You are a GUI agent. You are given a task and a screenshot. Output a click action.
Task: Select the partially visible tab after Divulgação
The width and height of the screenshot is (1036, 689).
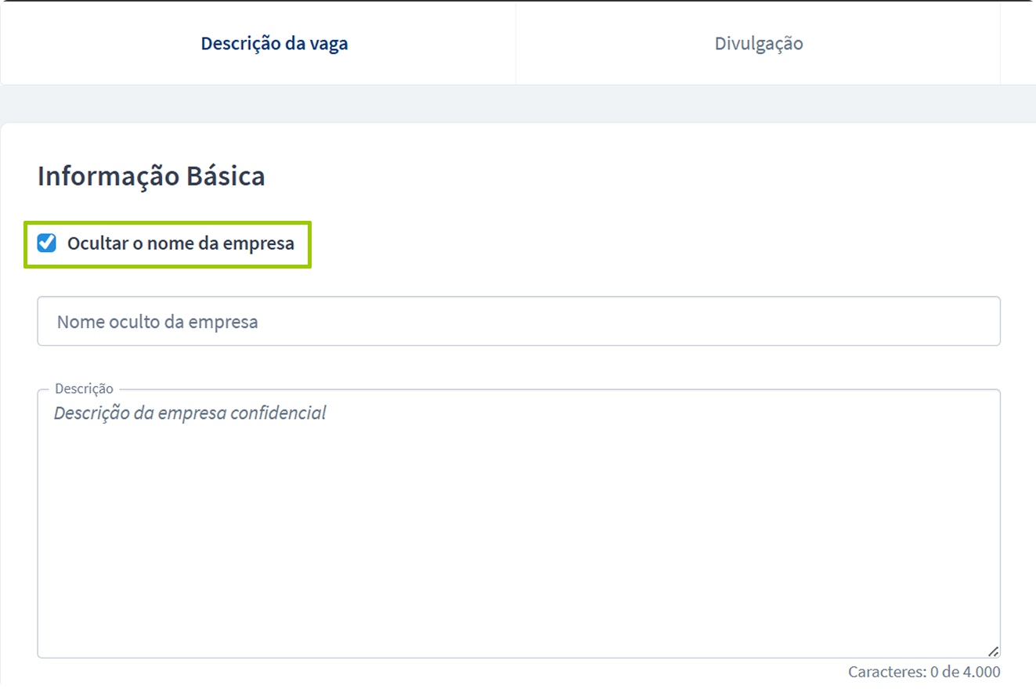tap(1017, 43)
